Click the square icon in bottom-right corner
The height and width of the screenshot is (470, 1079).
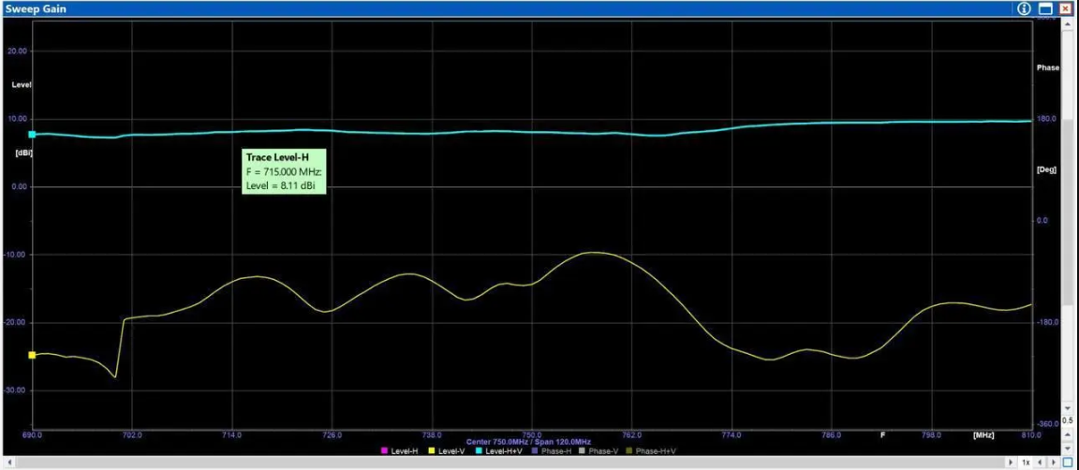pyautogui.click(x=1068, y=463)
